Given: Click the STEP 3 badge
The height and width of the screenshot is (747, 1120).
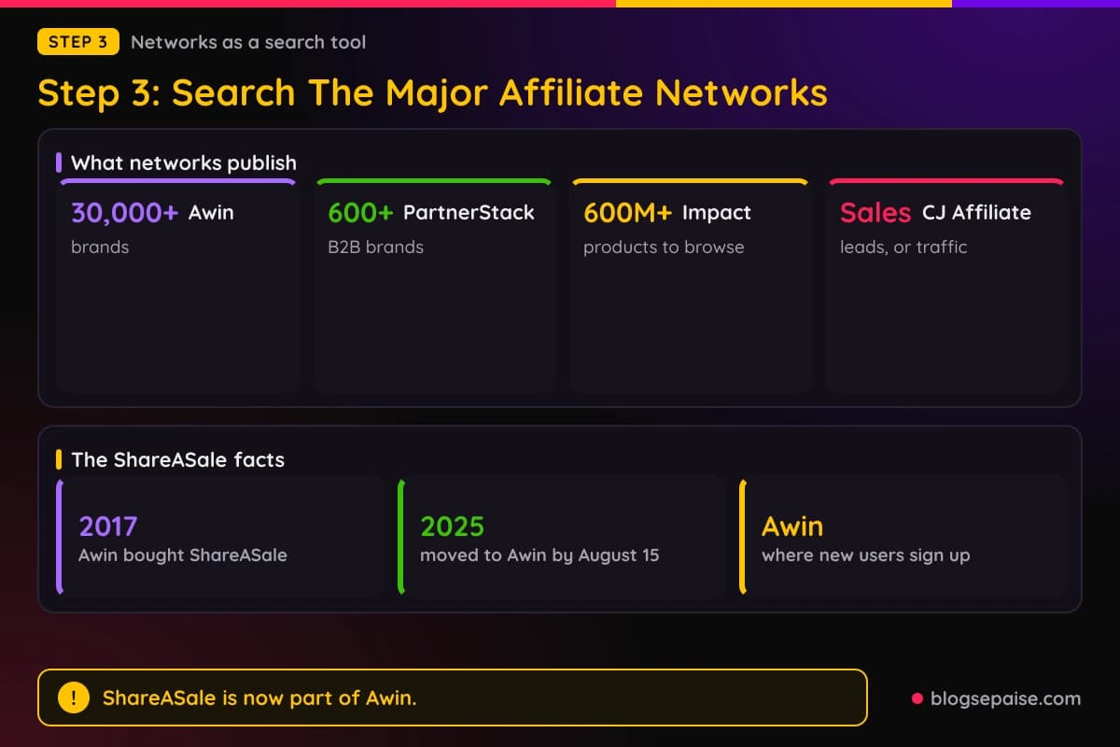Looking at the screenshot, I should (x=78, y=42).
